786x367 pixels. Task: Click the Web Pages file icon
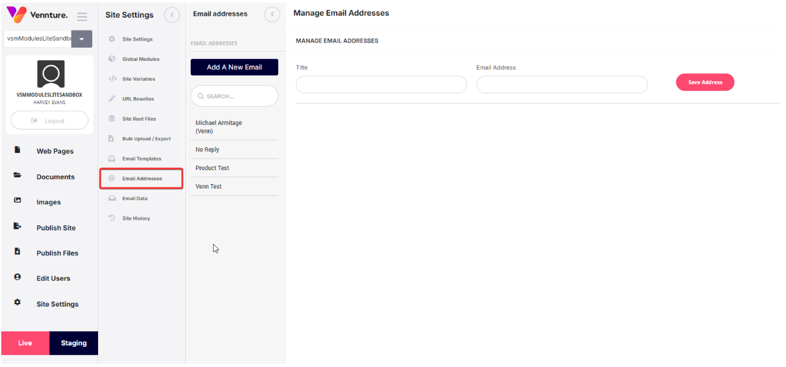[17, 150]
